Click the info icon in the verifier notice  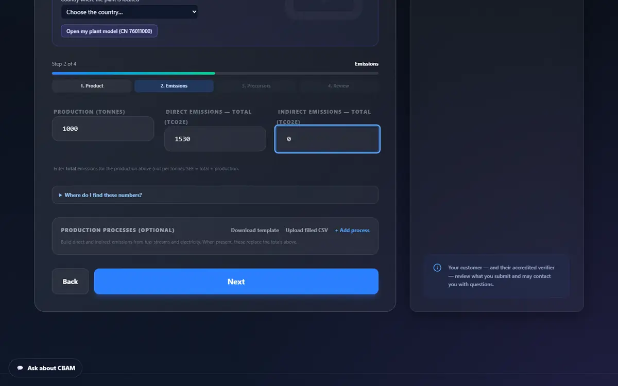point(437,268)
